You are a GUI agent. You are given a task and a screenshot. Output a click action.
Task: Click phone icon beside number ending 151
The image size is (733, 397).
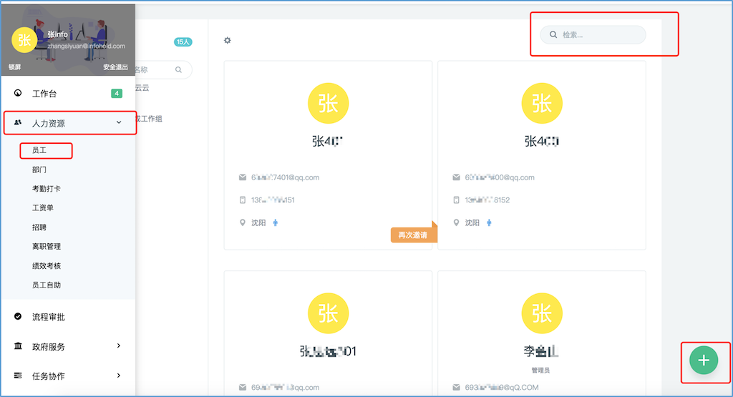tap(242, 200)
